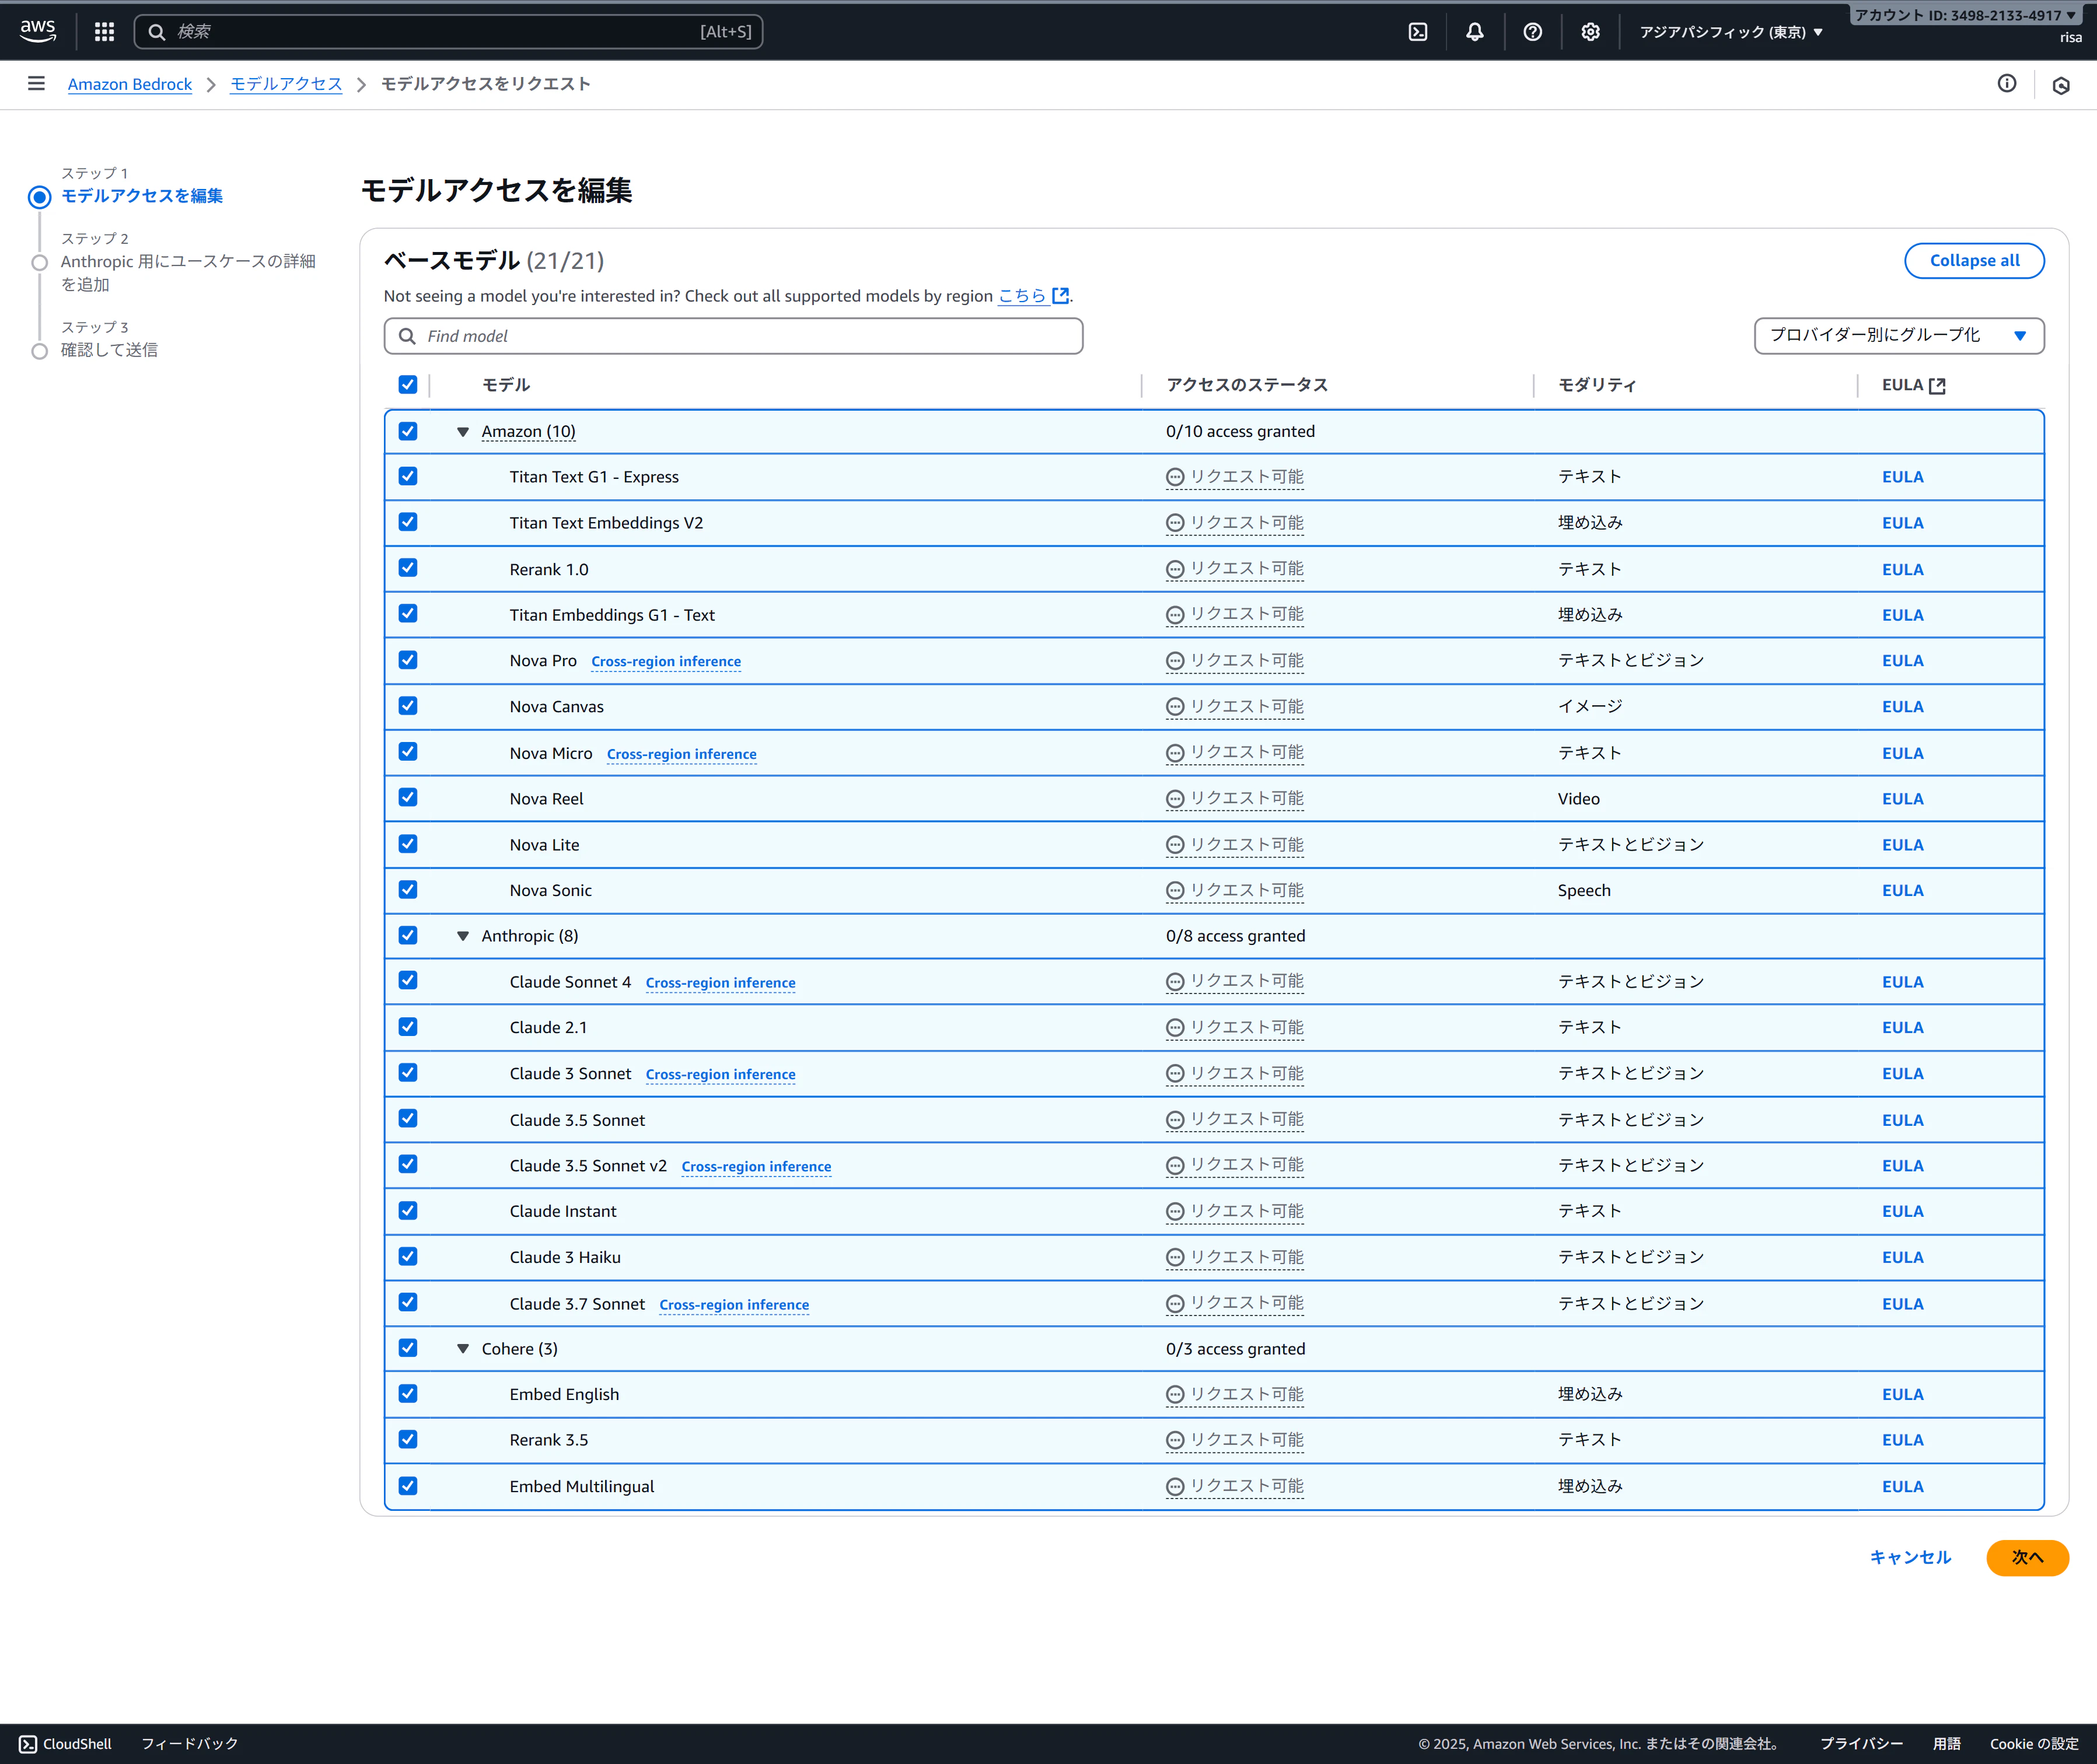Click status icon for Nova Reel row
Viewport: 2097px width, 1764px height.
coord(1175,799)
